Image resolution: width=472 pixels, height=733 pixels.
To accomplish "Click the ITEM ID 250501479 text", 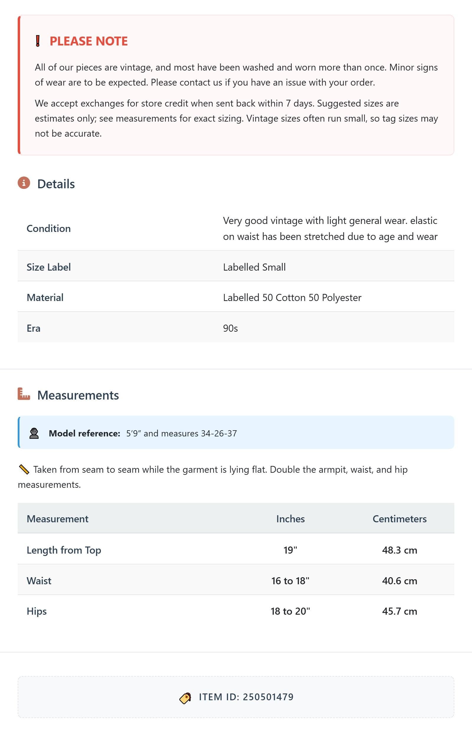I will click(x=246, y=697).
